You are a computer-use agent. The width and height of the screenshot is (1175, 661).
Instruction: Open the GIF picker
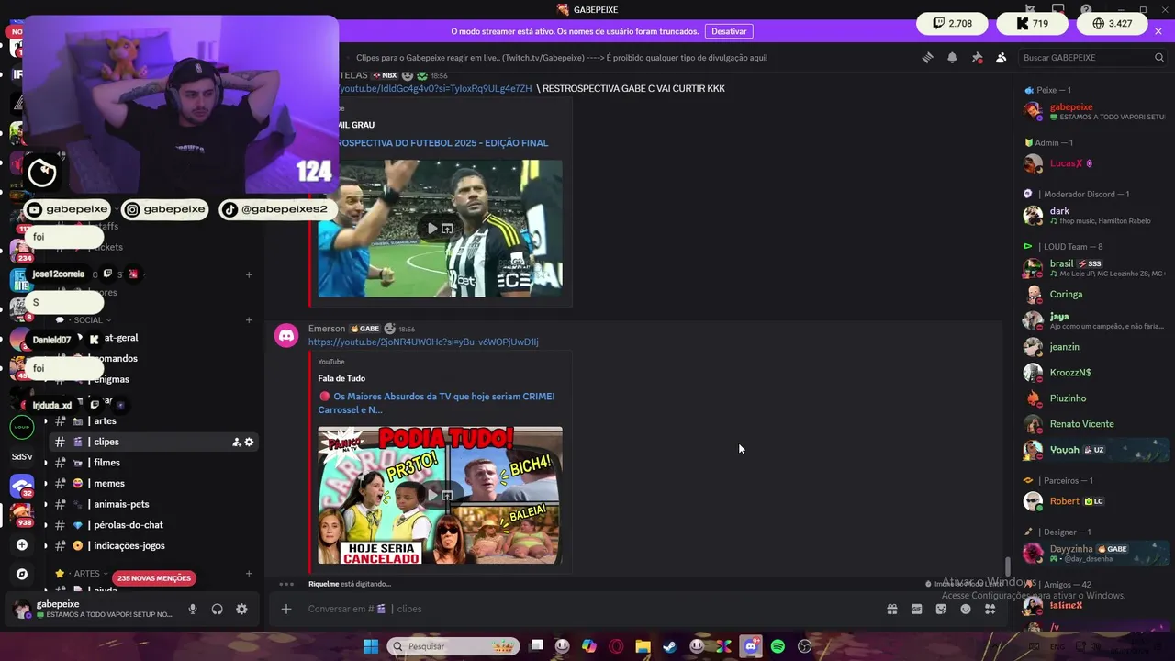916,609
